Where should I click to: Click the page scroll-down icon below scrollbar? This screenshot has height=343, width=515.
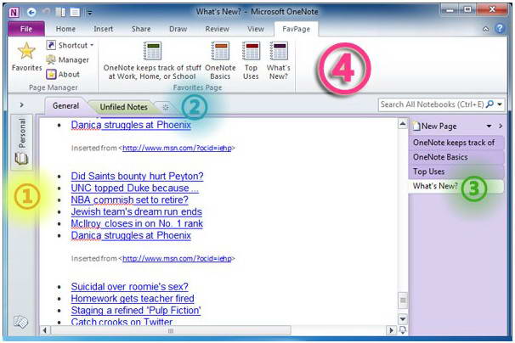click(x=403, y=330)
